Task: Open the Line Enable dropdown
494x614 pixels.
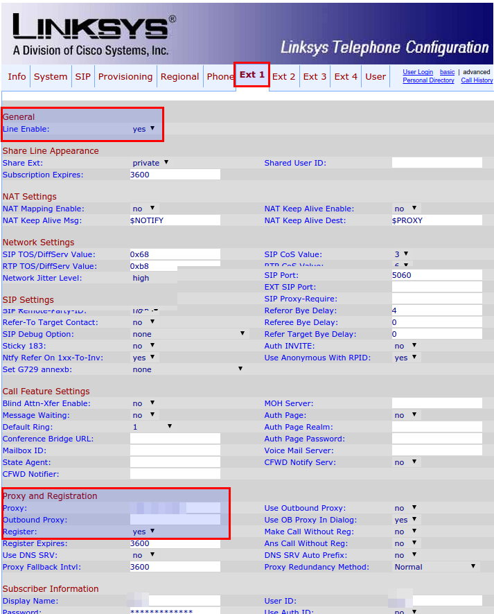Action: point(143,129)
